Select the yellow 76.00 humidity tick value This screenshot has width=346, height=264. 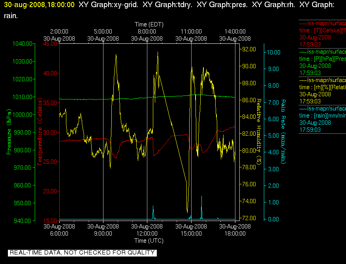(x=249, y=184)
